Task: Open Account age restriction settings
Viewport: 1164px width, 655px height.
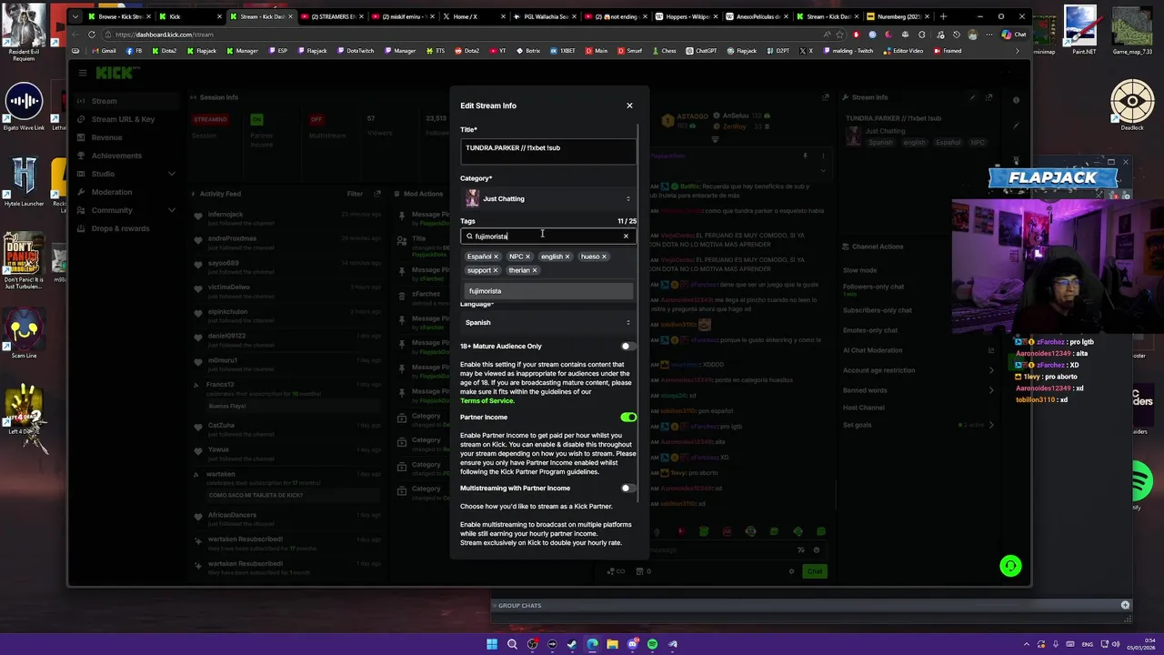Action: (x=918, y=370)
